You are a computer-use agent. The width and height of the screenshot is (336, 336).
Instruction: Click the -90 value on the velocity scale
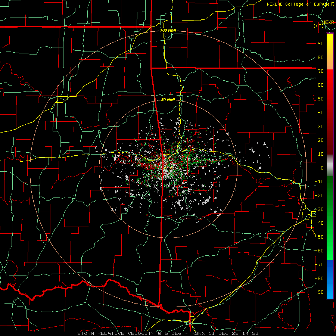pyautogui.click(x=319, y=292)
